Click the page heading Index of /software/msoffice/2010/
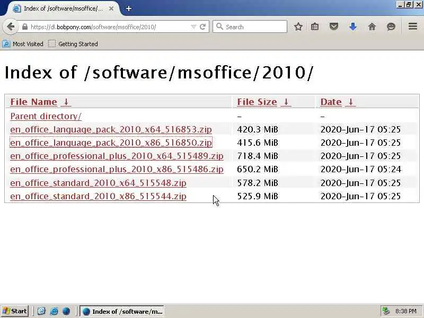This screenshot has width=424, height=318. (159, 73)
